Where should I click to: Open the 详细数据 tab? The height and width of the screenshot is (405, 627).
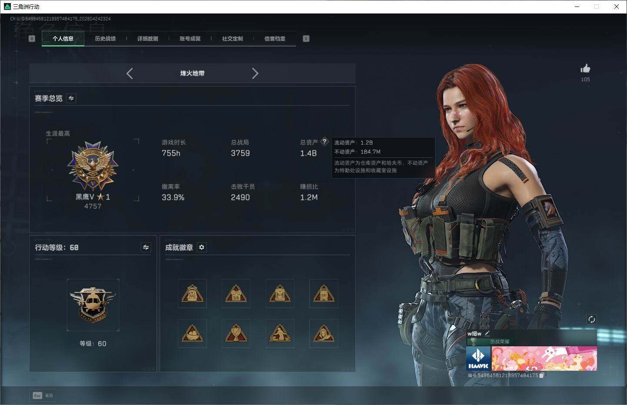[148, 39]
